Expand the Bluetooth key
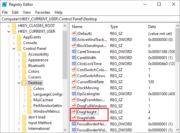 click(19, 66)
